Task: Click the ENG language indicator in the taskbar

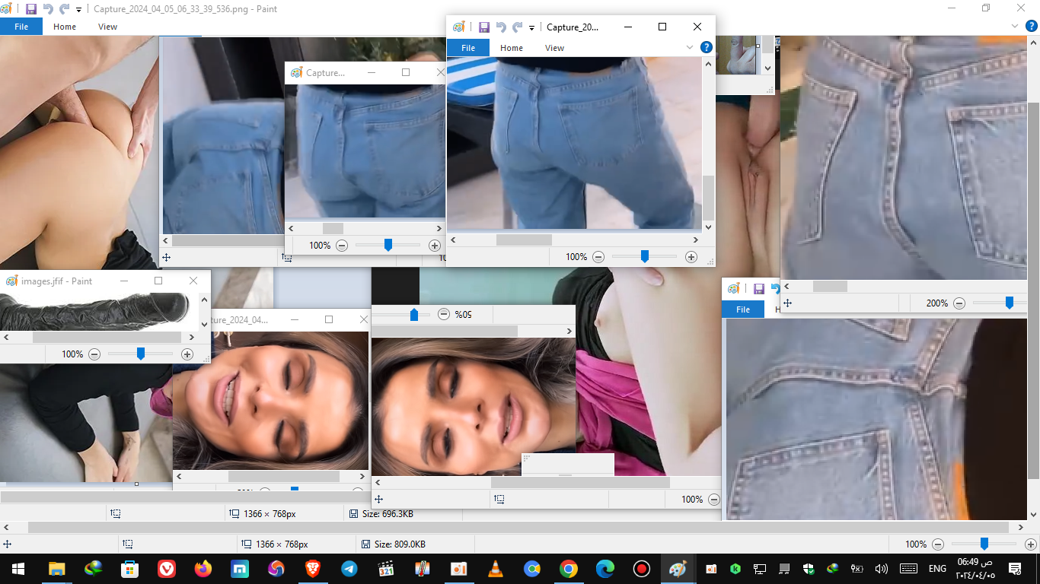Action: [x=937, y=569]
